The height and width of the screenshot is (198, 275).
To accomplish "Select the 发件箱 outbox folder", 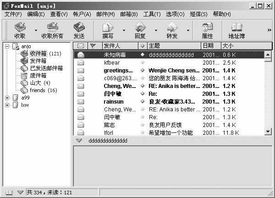I will tap(33, 61).
